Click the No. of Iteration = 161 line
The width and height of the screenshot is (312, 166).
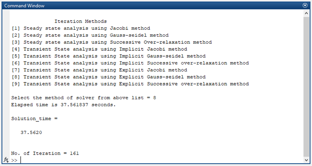click(45, 153)
